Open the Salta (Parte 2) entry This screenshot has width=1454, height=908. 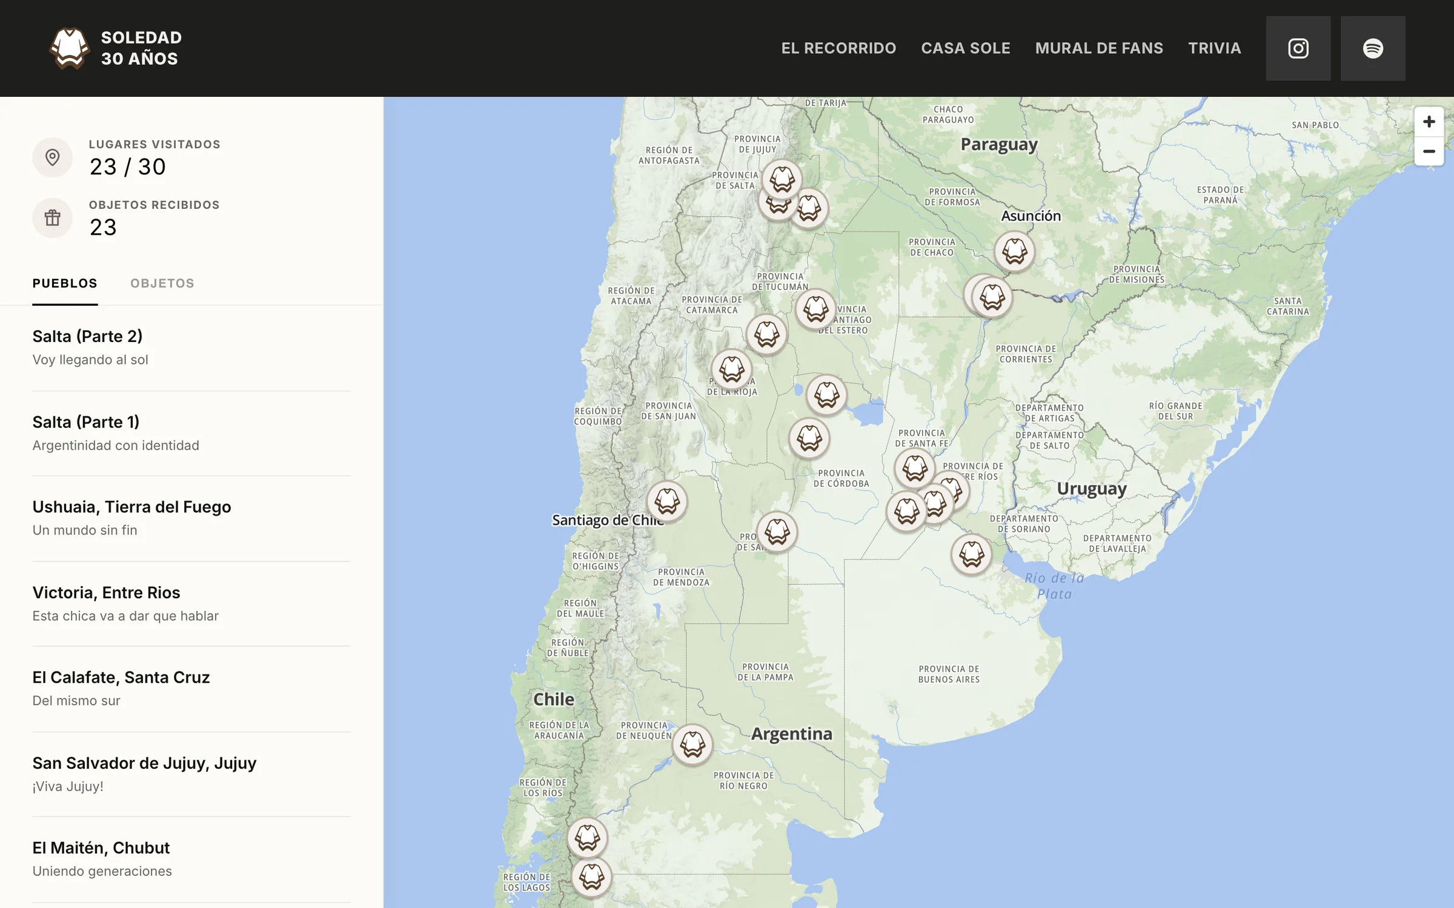coord(191,348)
